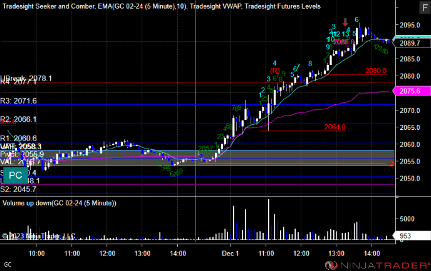The image size is (431, 271).
Task: Click the 2060.0 price axis label
Action: pos(410,144)
